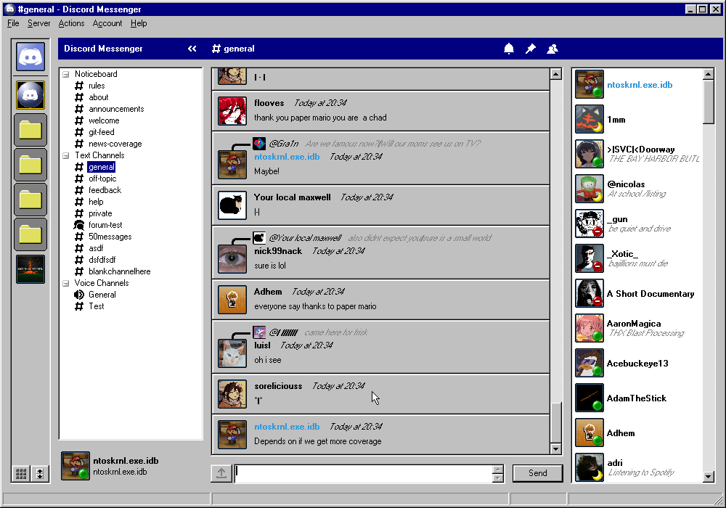Screen dimensions: 726x508
Task: Open the feedback channel
Action: click(x=105, y=190)
